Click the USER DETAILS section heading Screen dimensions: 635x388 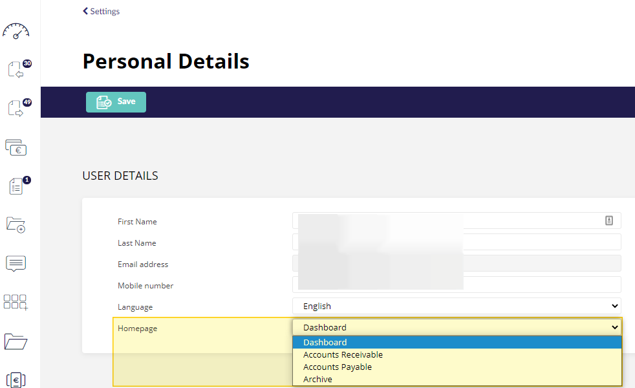[120, 176]
